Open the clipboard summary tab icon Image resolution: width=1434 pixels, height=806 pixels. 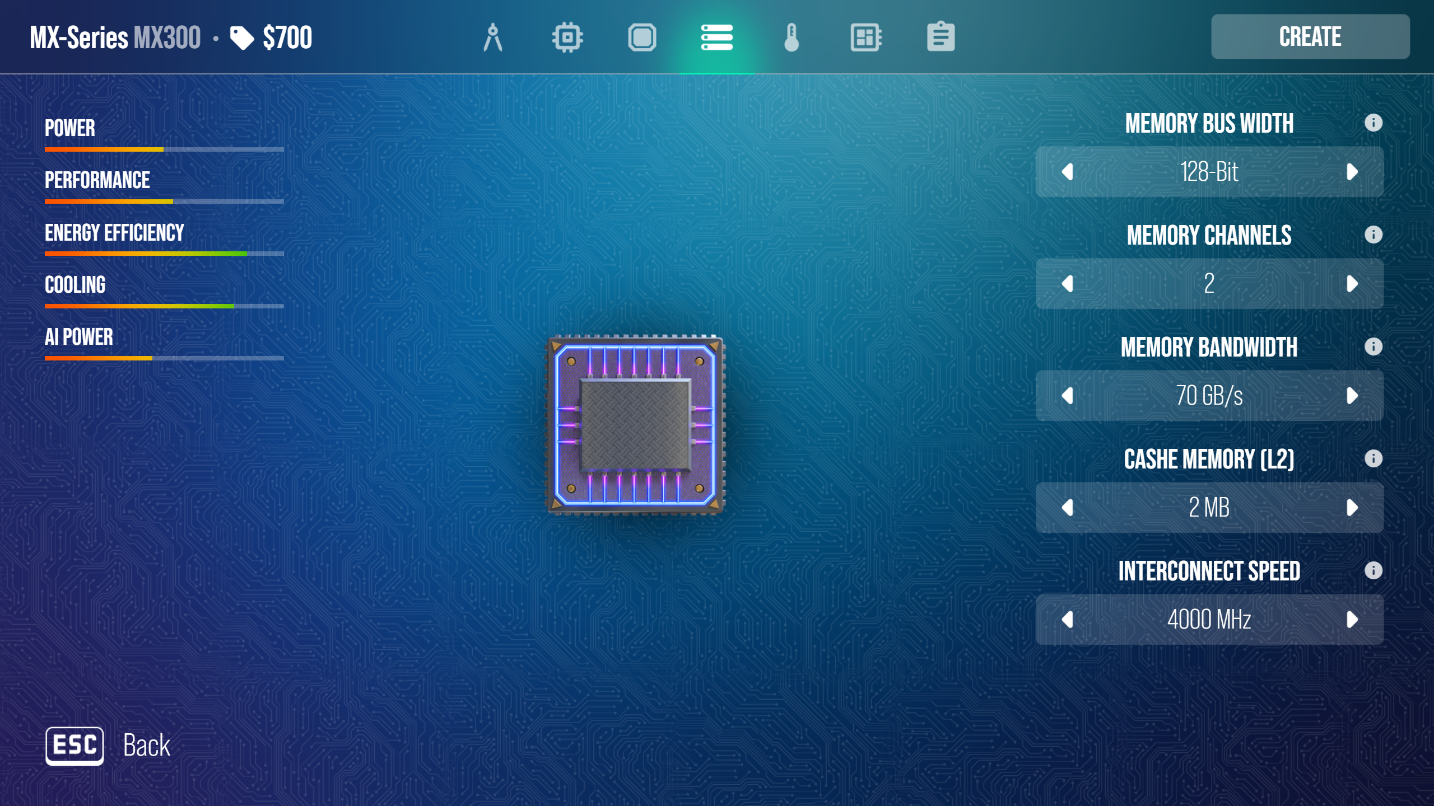click(941, 38)
